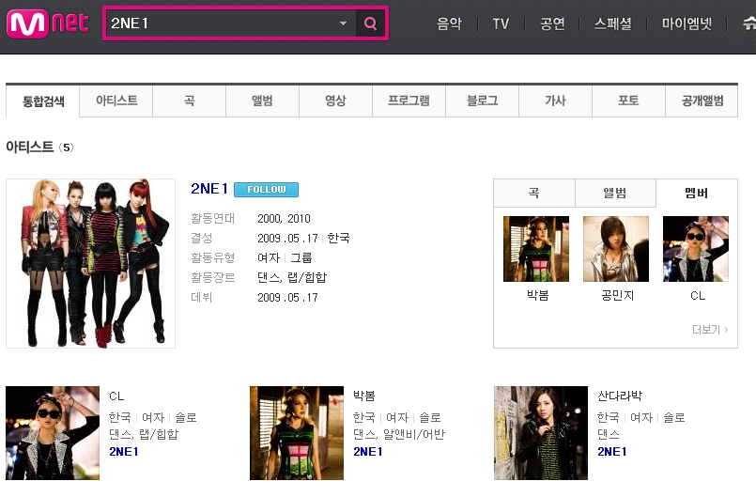This screenshot has height=497, width=756.
Task: Select the 곡 tab in the artist panel
Action: coord(534,193)
